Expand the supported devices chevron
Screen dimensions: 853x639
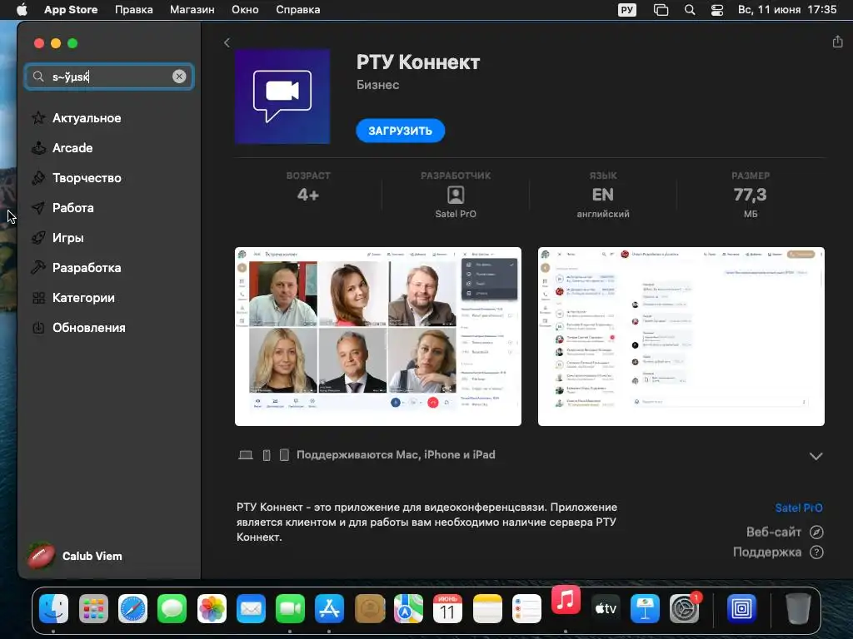click(816, 456)
